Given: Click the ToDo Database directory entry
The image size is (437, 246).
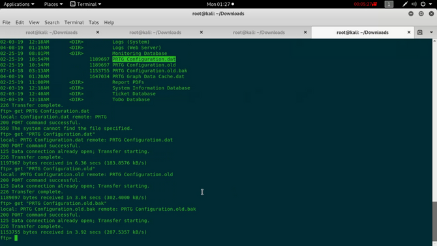Looking at the screenshot, I should point(131,100).
